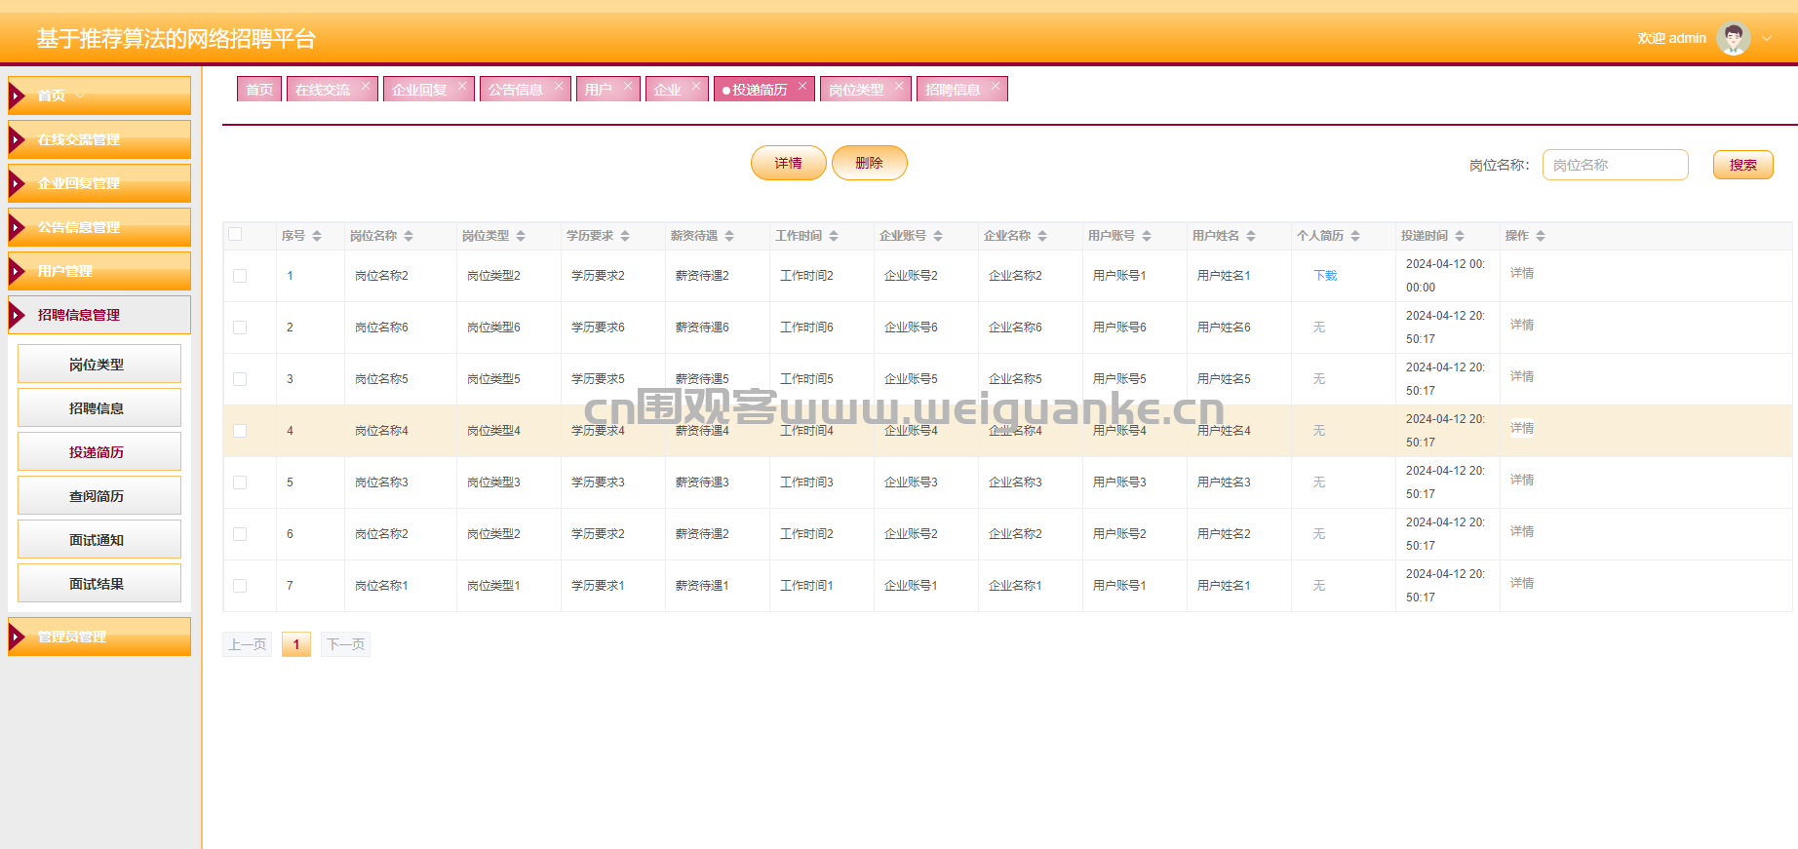The width and height of the screenshot is (1798, 849).
Task: Focus the 岗位名称 search input field
Action: (x=1615, y=165)
